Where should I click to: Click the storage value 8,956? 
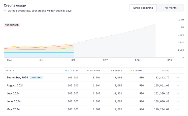tap(97, 77)
